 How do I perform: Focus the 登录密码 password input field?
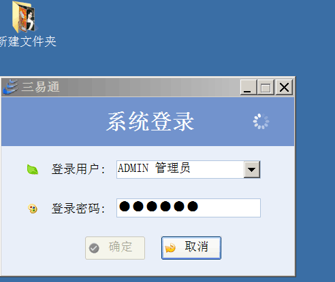tap(189, 208)
